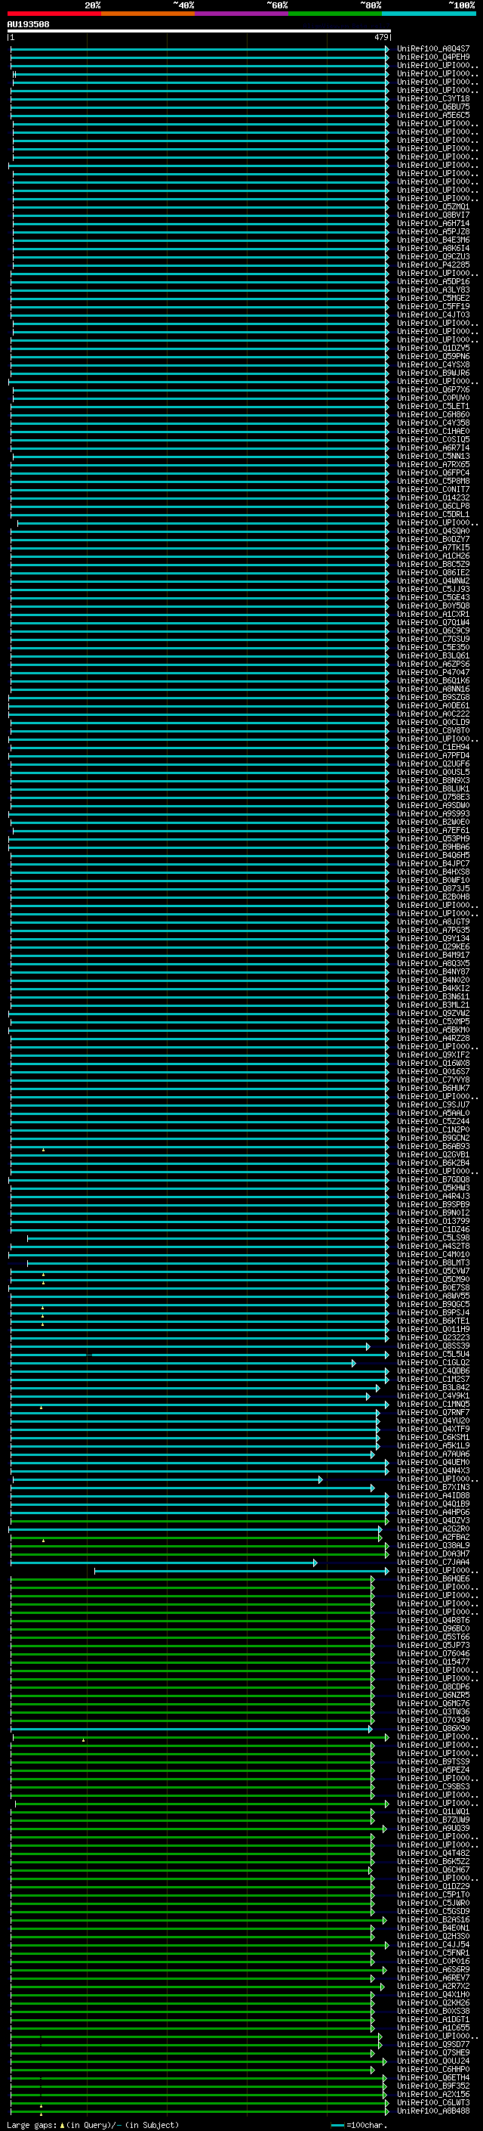Image resolution: width=483 pixels, height=2131 pixels.
Task: Select the UniRef100_Q86IE2 hit label
Action: click(x=433, y=572)
